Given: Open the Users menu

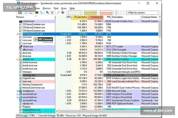Looking at the screenshot, I should 64,8.
